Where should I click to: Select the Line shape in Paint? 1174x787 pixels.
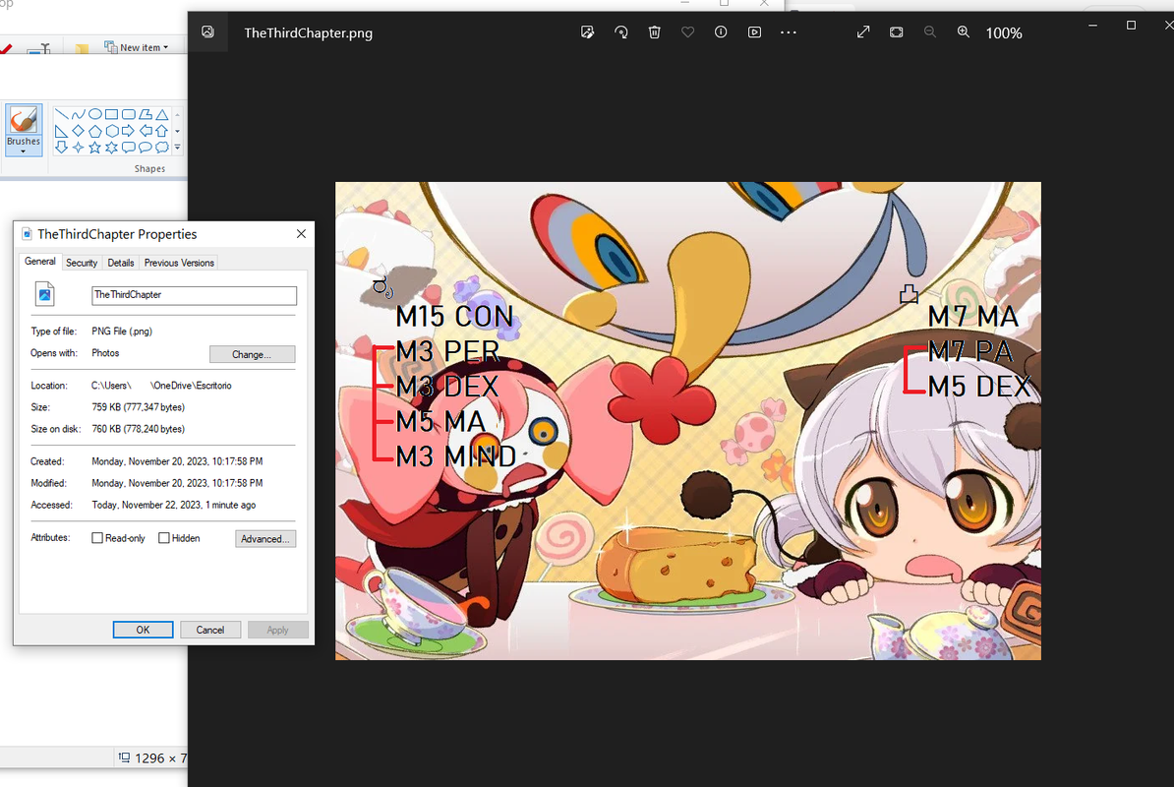pos(61,114)
